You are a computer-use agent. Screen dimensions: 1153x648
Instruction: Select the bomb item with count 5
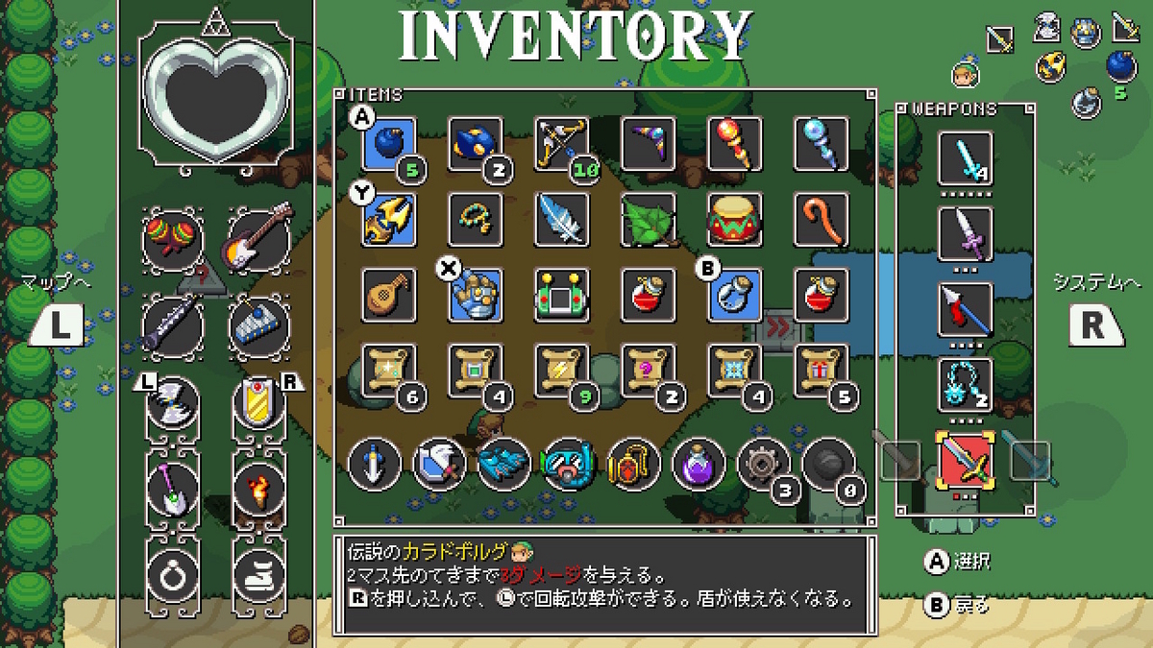pos(389,145)
